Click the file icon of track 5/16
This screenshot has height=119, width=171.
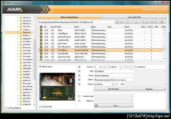click(41, 43)
